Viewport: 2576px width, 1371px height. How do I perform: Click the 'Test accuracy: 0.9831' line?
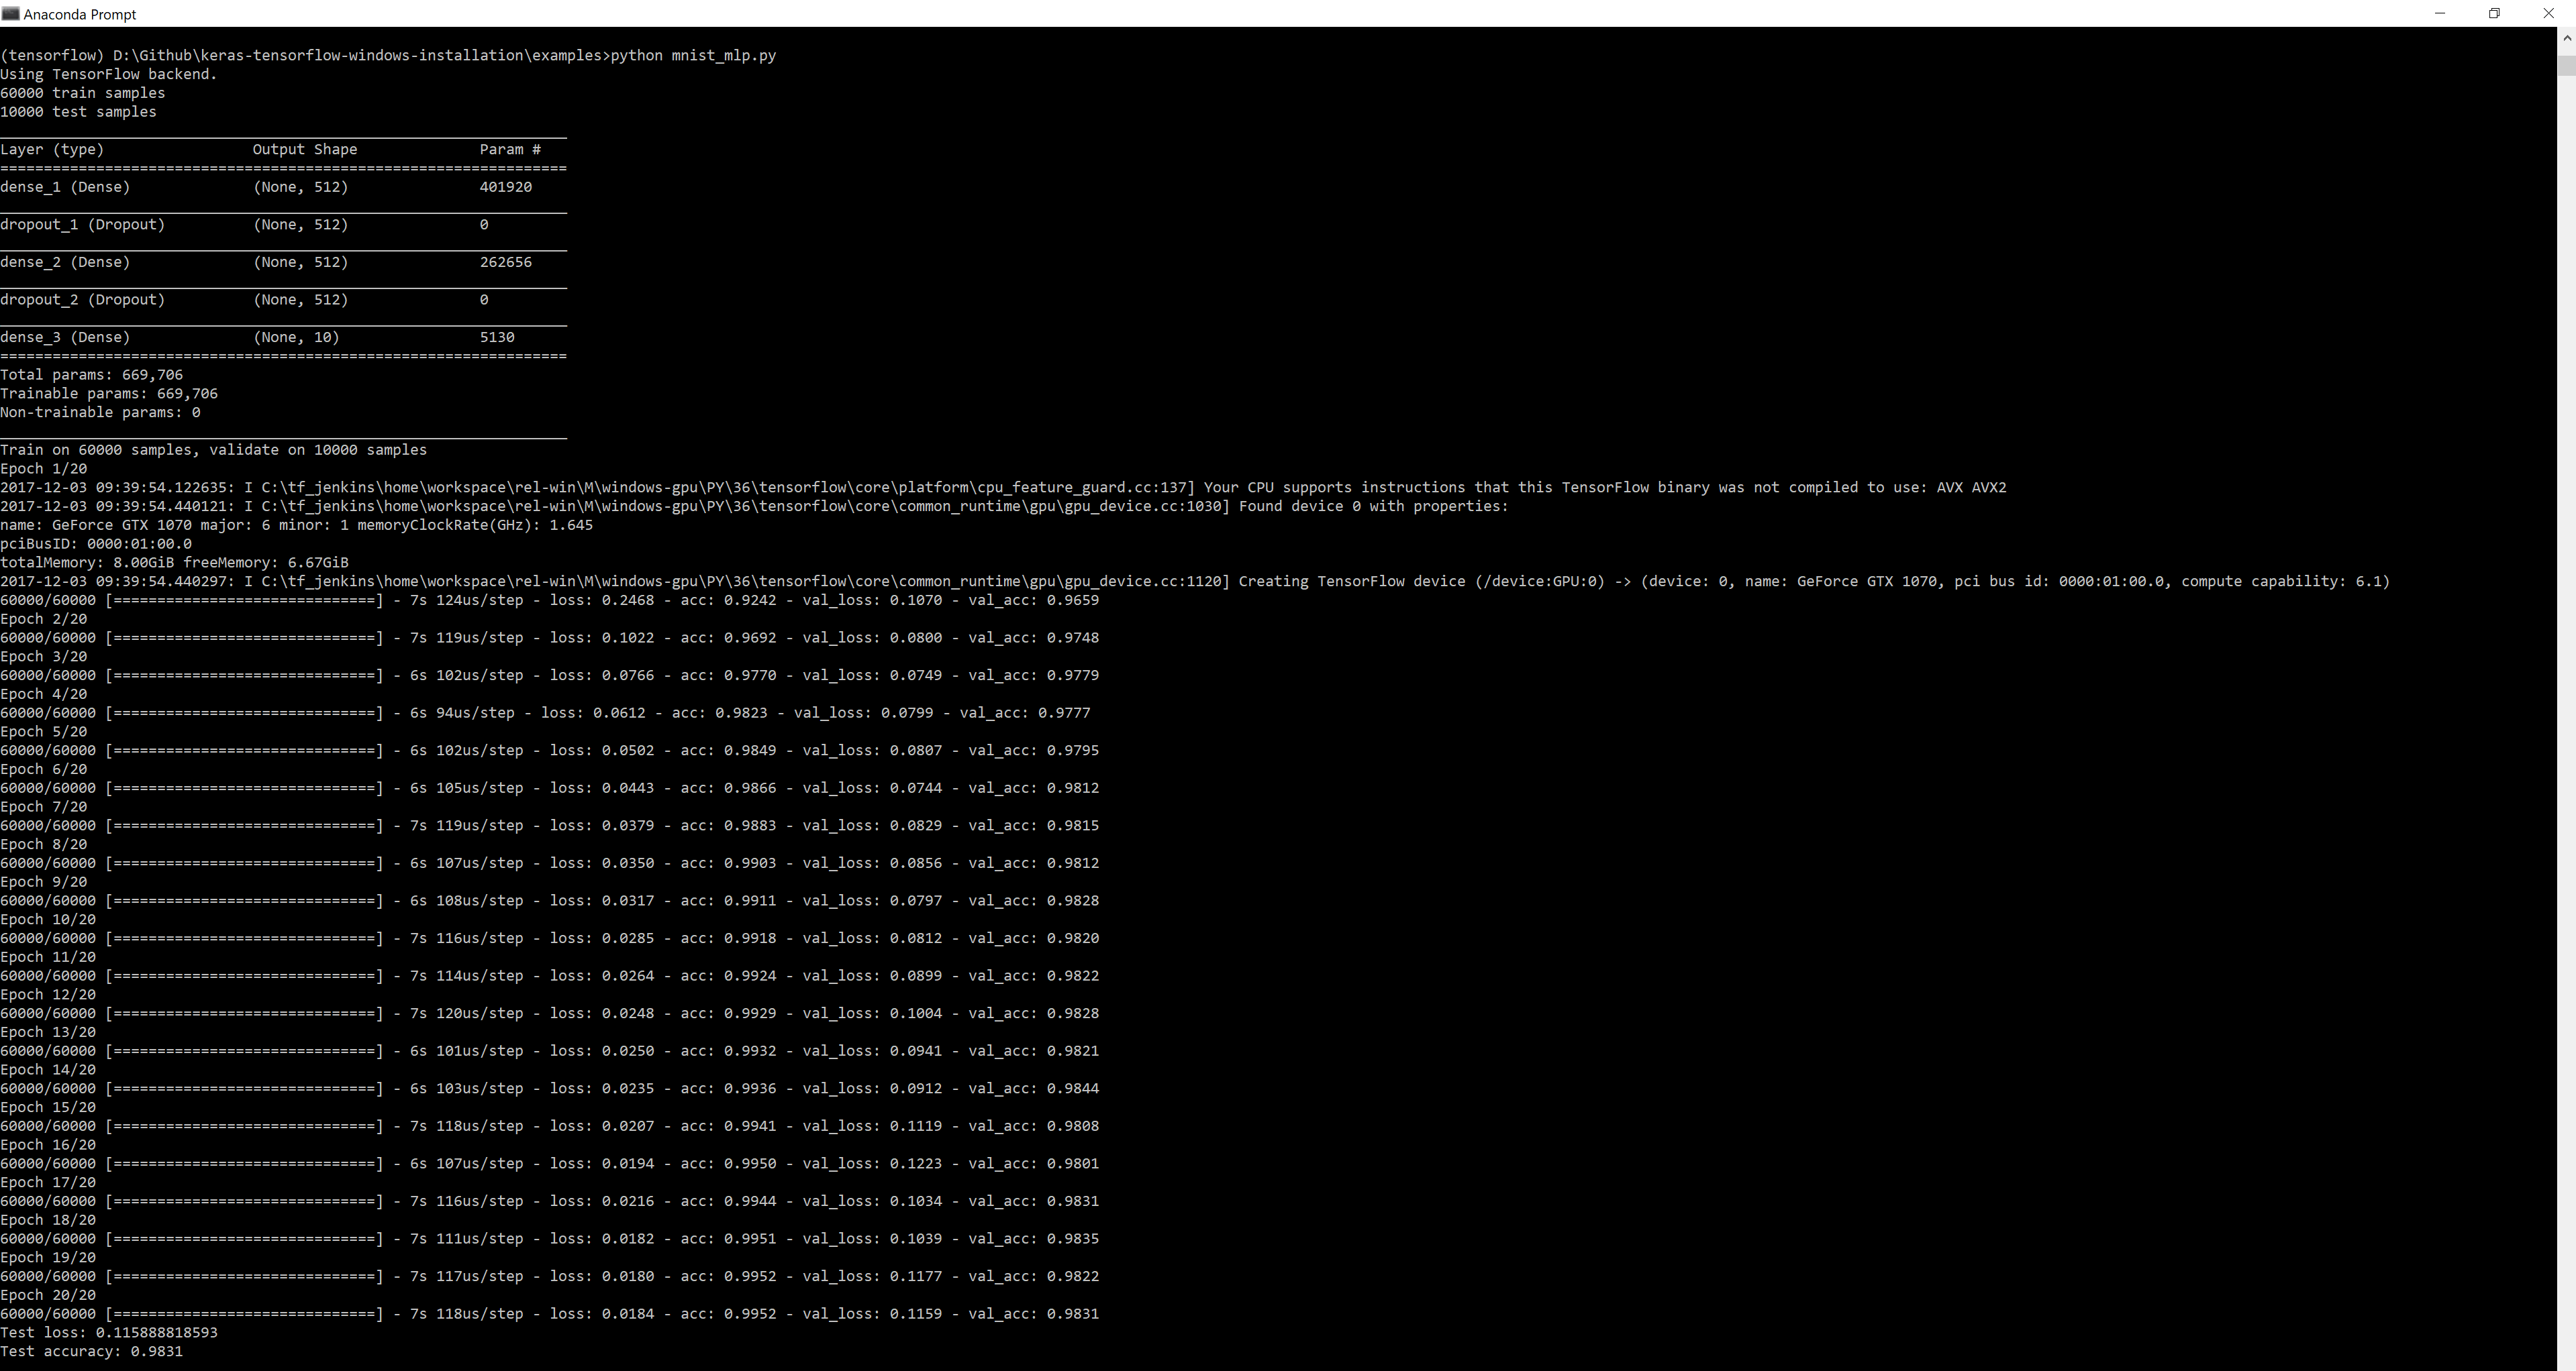[x=91, y=1352]
